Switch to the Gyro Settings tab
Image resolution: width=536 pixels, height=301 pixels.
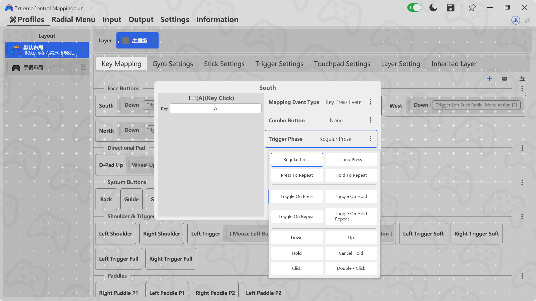tap(173, 64)
